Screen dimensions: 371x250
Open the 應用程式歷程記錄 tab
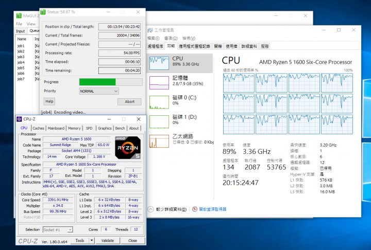194,46
